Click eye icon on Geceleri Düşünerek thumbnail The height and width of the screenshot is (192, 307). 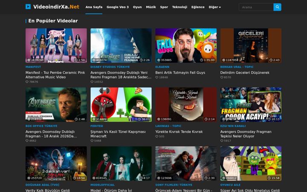click(x=223, y=60)
